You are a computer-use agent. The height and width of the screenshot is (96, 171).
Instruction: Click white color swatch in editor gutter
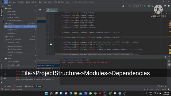(51, 45)
